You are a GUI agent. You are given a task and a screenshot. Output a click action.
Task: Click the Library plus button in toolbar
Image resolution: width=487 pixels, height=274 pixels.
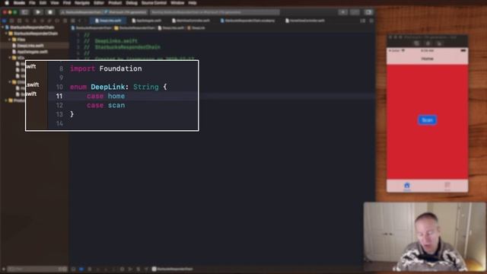(343, 12)
